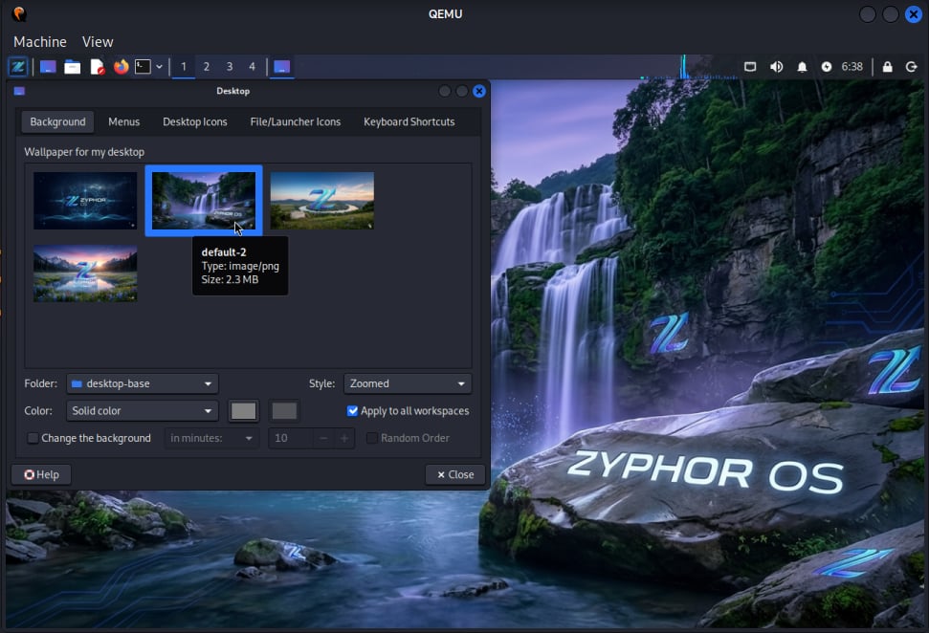Click the first color swatch
929x633 pixels.
tap(244, 411)
